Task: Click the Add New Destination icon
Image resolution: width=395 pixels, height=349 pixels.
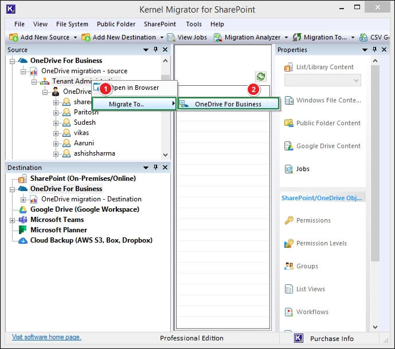Action: coord(86,37)
